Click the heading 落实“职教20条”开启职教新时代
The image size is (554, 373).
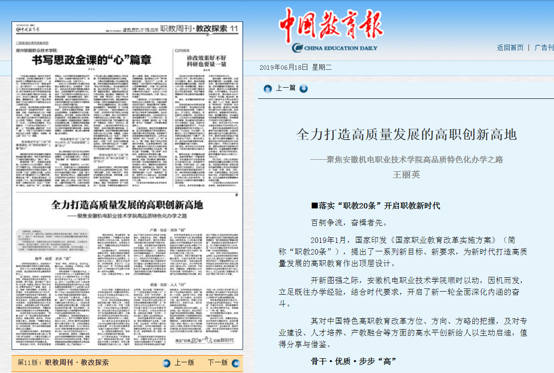(376, 206)
